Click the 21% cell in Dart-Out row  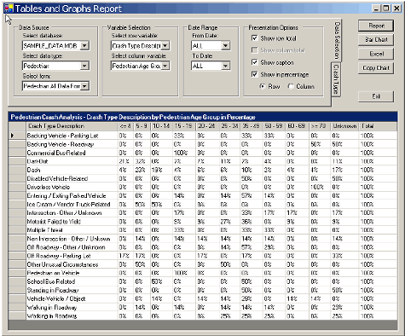pyautogui.click(x=124, y=161)
